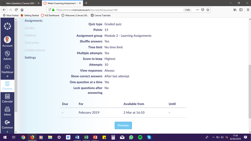Bookmark this page with star icon
Screen dimensions: 251x141
208,10
